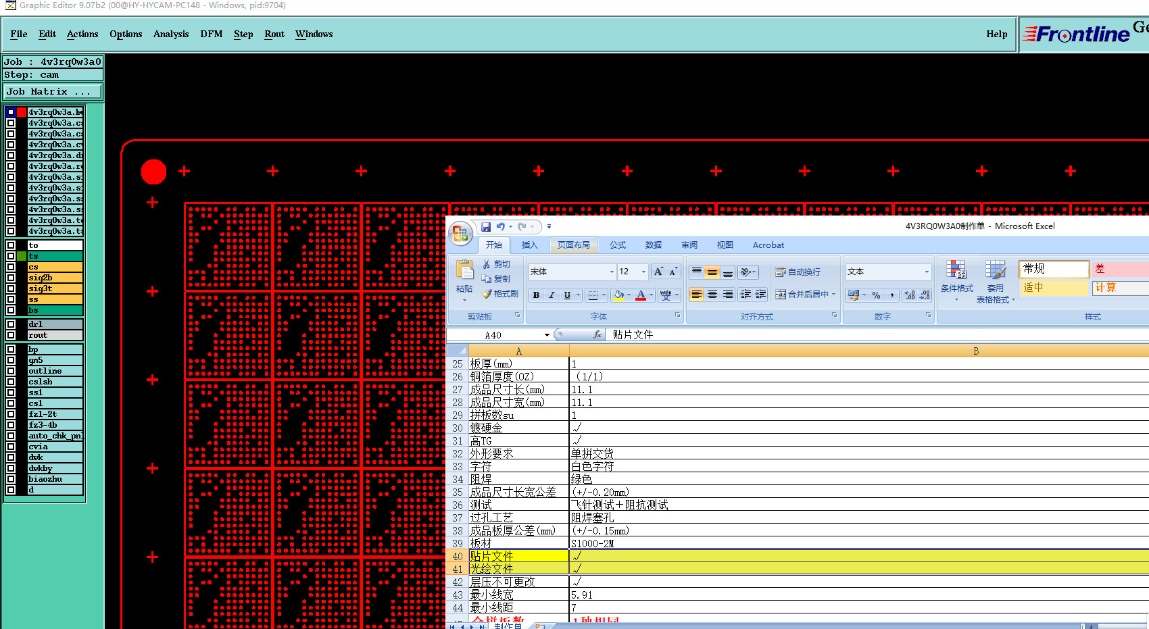Click fill color paint bucket swatch
This screenshot has height=629, width=1149.
pos(618,295)
